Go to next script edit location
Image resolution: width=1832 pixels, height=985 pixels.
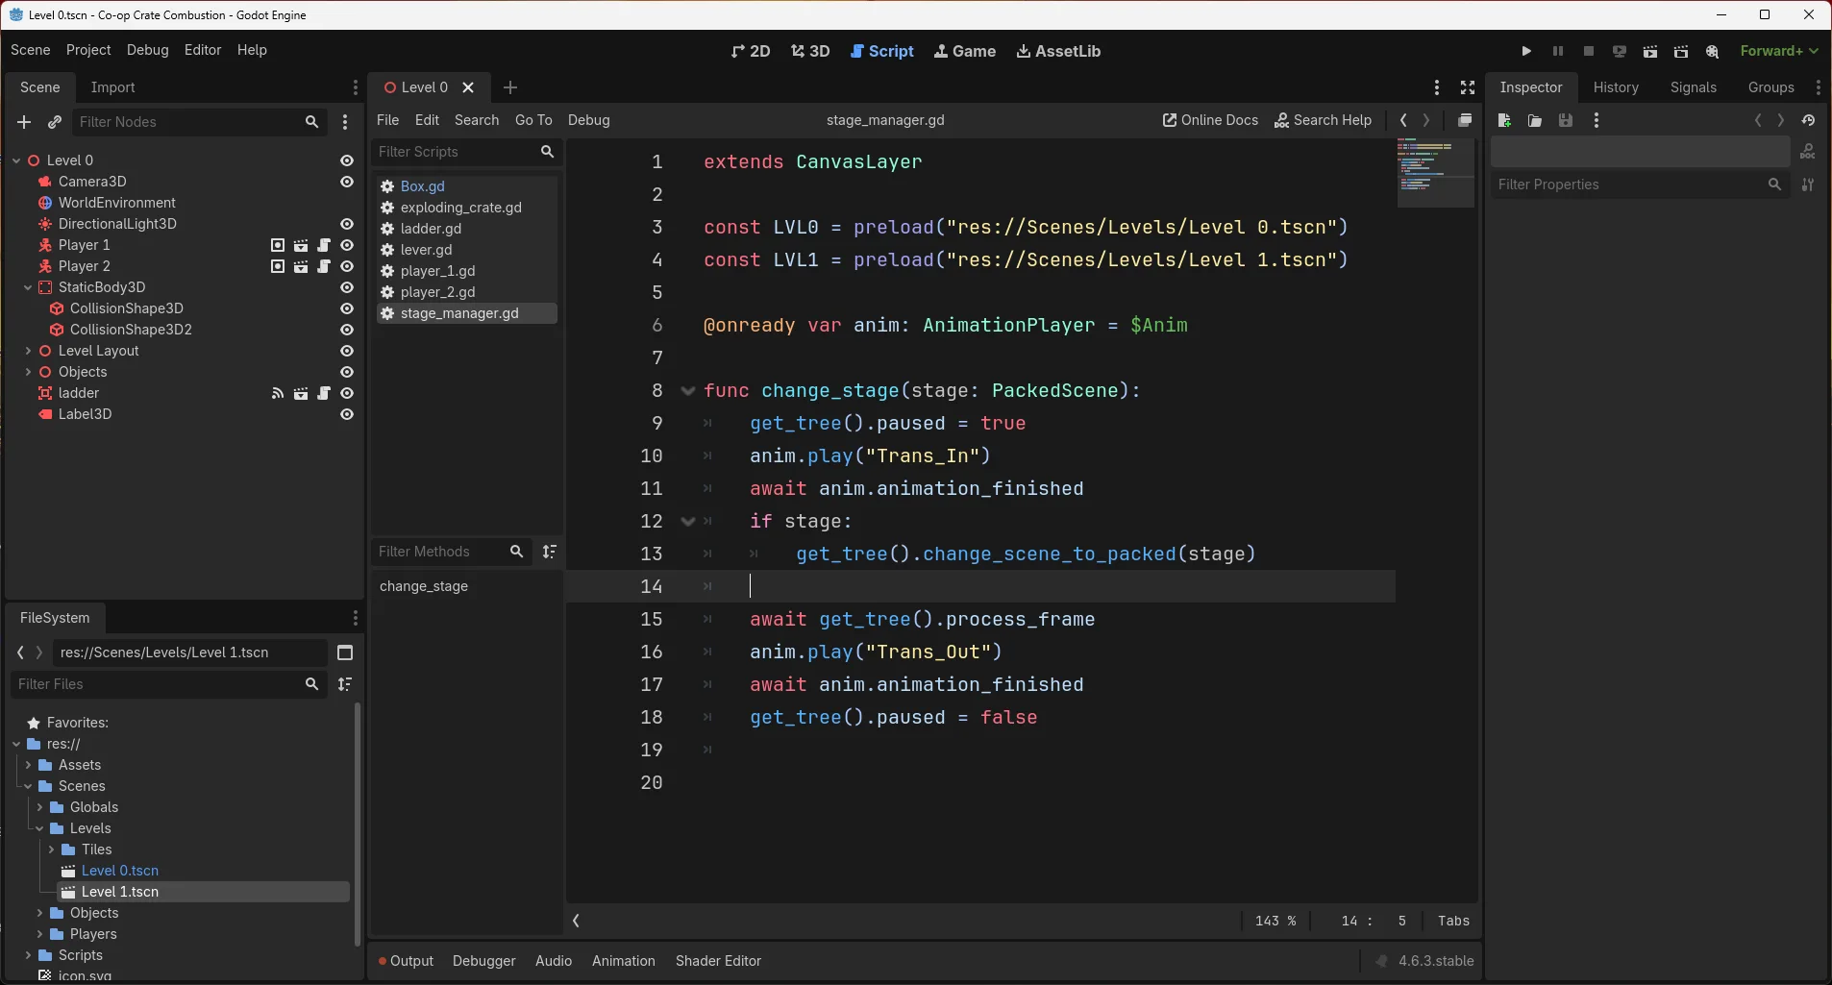pos(1426,120)
